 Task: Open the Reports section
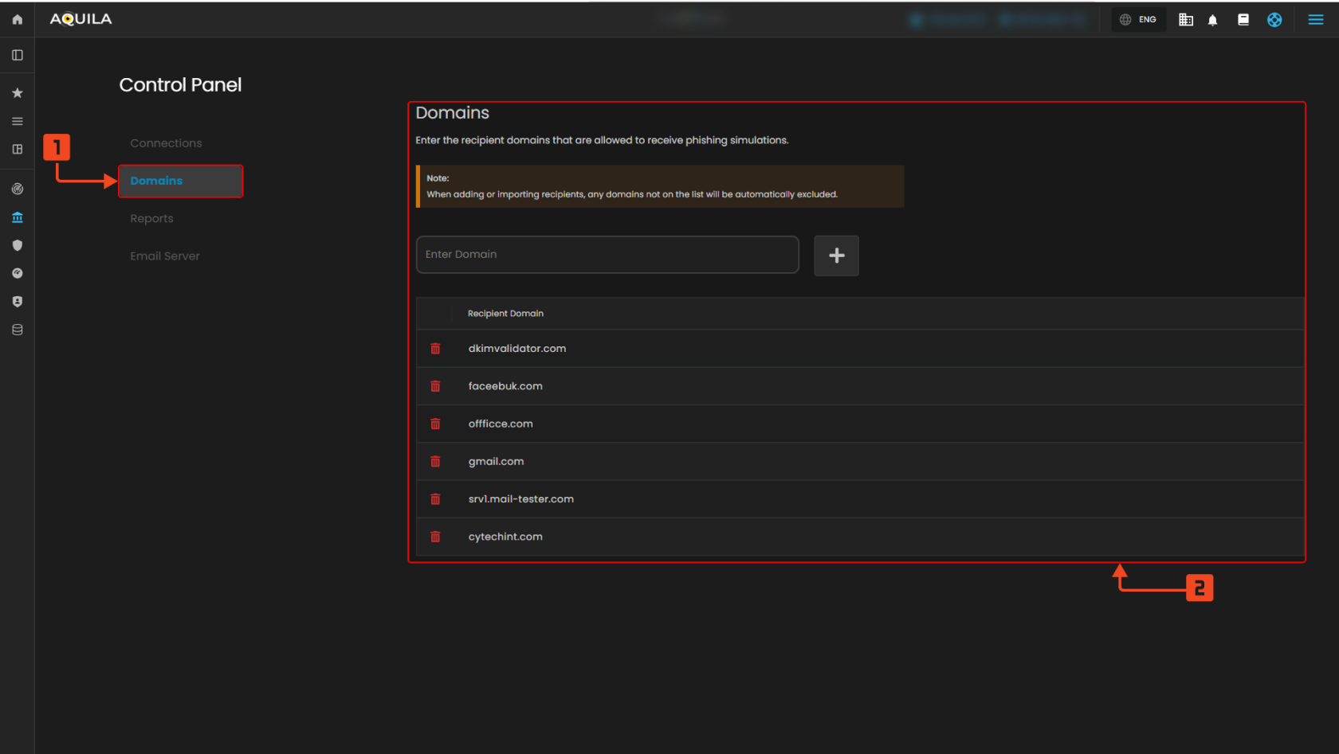click(x=151, y=218)
